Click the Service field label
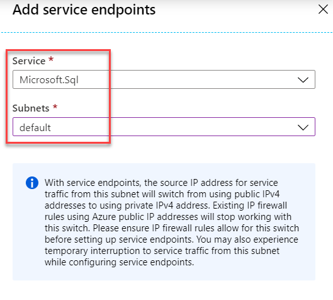 click(29, 61)
